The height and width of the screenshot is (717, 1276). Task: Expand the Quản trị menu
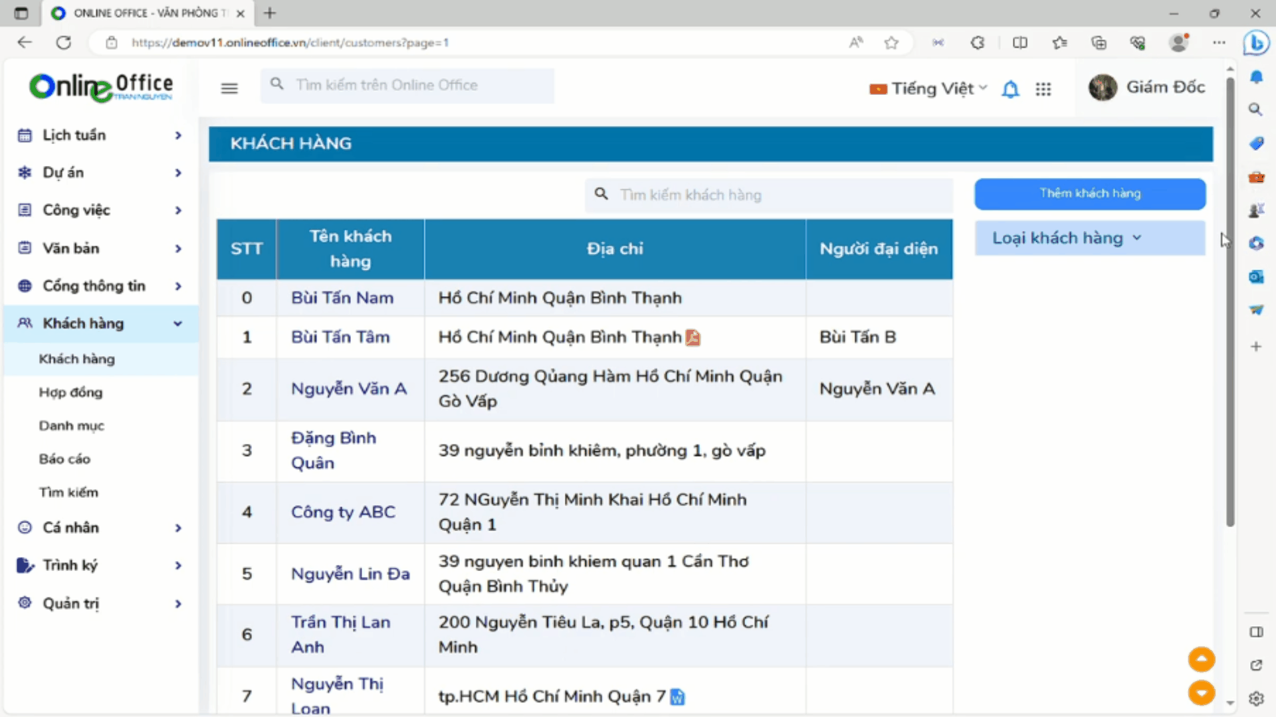(100, 603)
